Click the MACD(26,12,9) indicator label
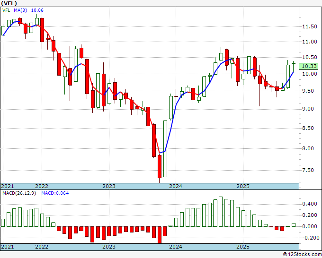 19,193
